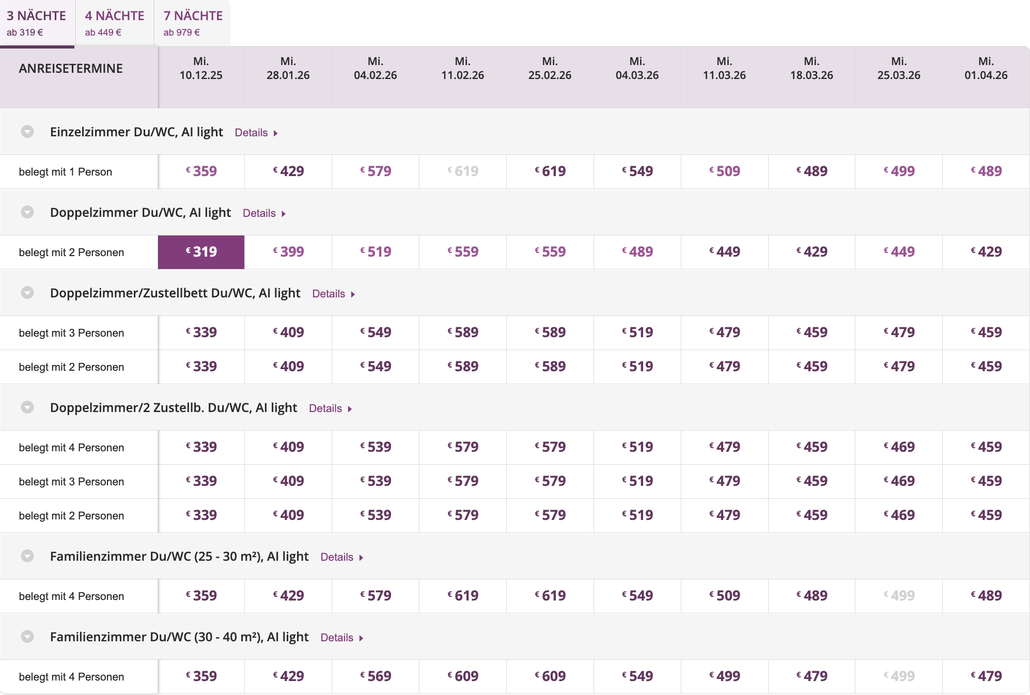Click Familienzimmer (25 - 30 m²) collapse icon
Image resolution: width=1030 pixels, height=695 pixels.
click(27, 556)
